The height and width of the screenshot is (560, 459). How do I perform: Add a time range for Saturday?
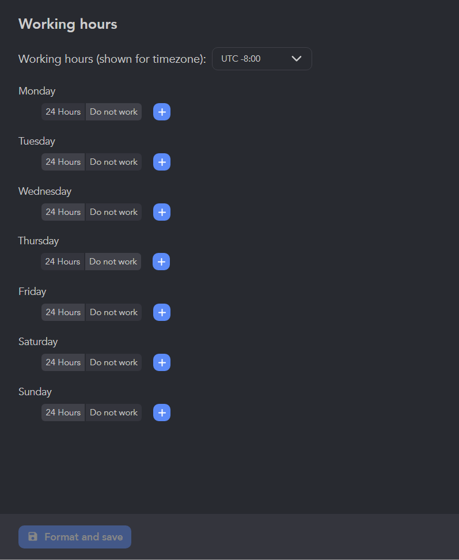(162, 362)
